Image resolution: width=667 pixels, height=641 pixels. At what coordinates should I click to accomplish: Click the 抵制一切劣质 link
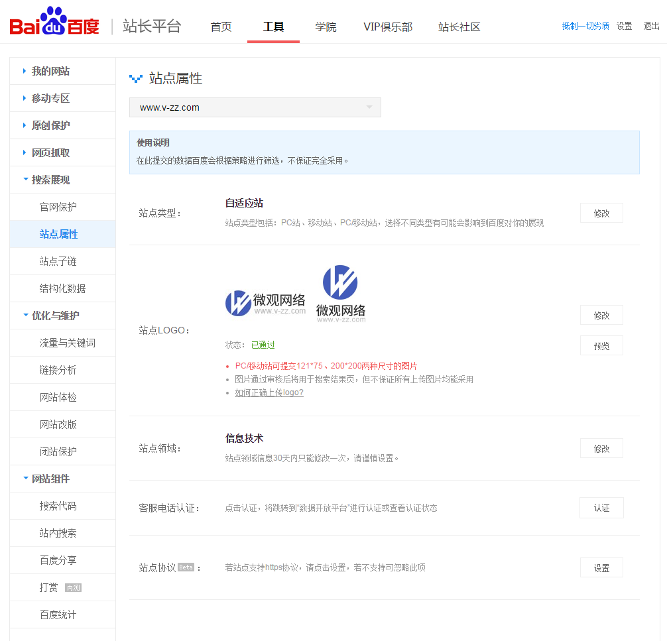coord(585,26)
